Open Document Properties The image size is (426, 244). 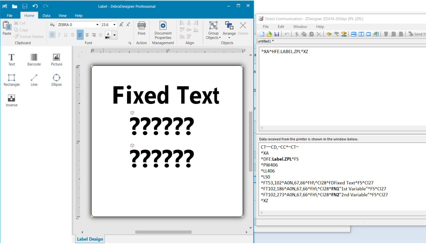point(163,30)
